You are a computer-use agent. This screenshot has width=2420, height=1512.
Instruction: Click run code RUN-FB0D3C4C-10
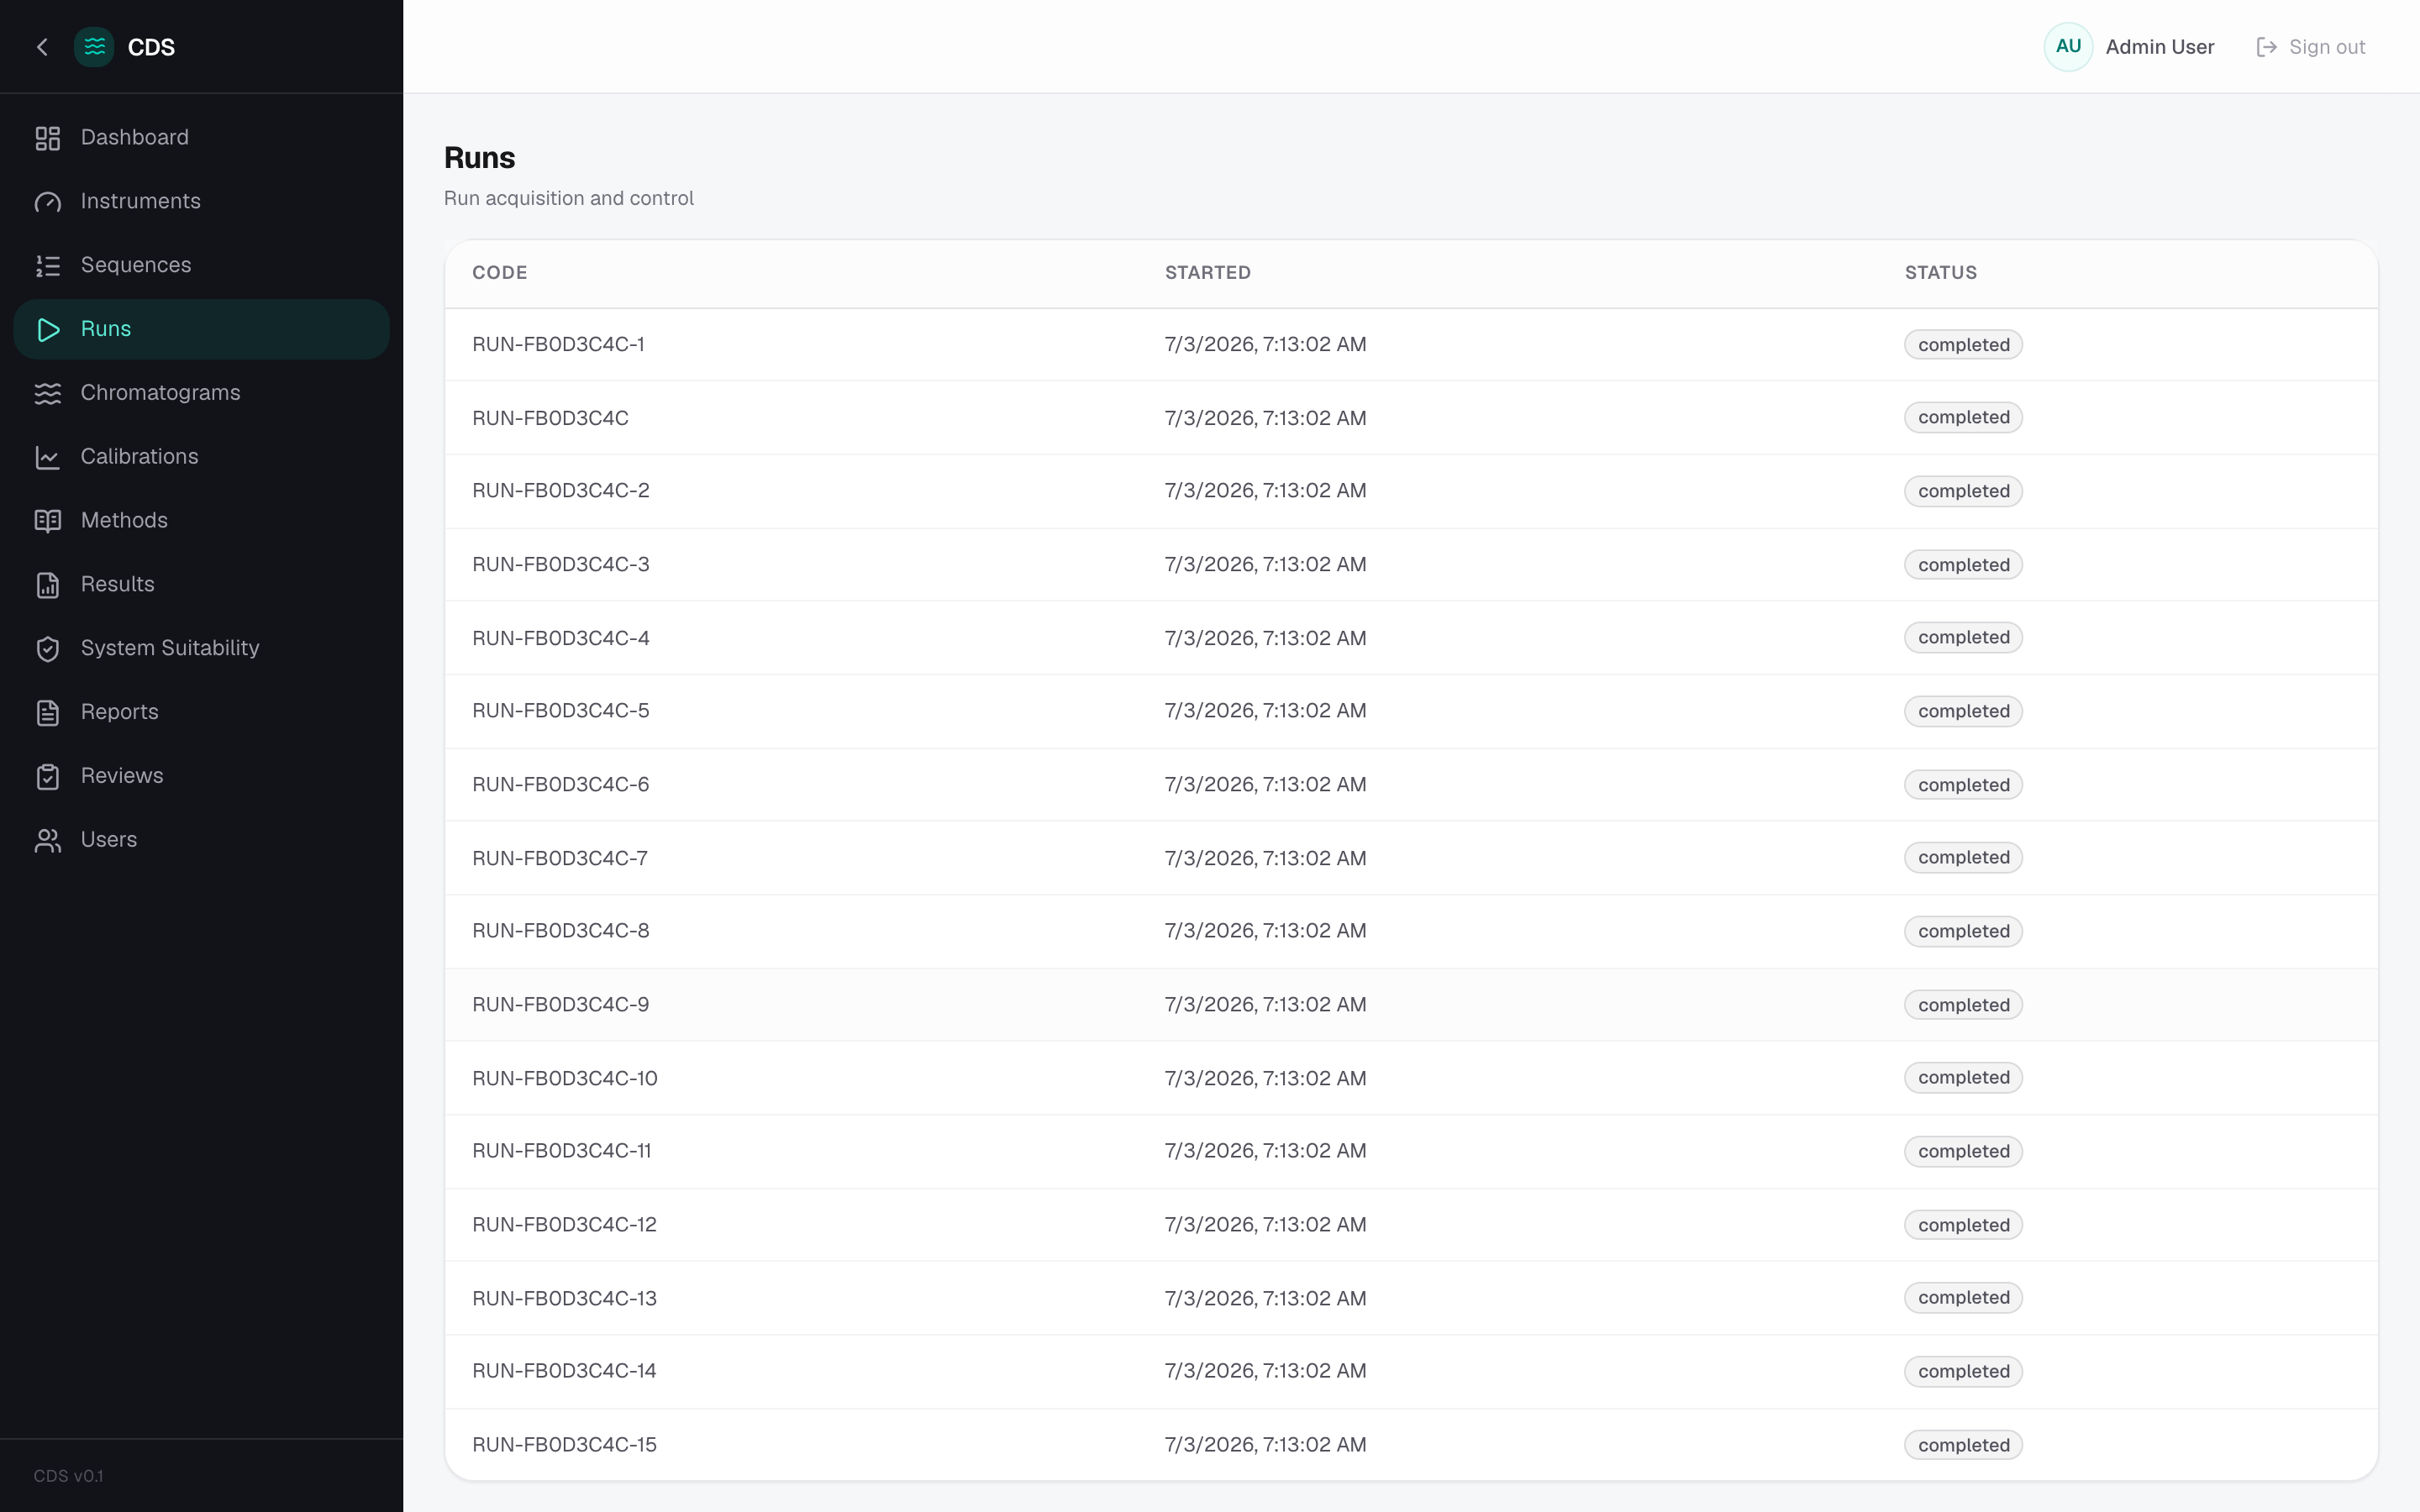pos(564,1078)
